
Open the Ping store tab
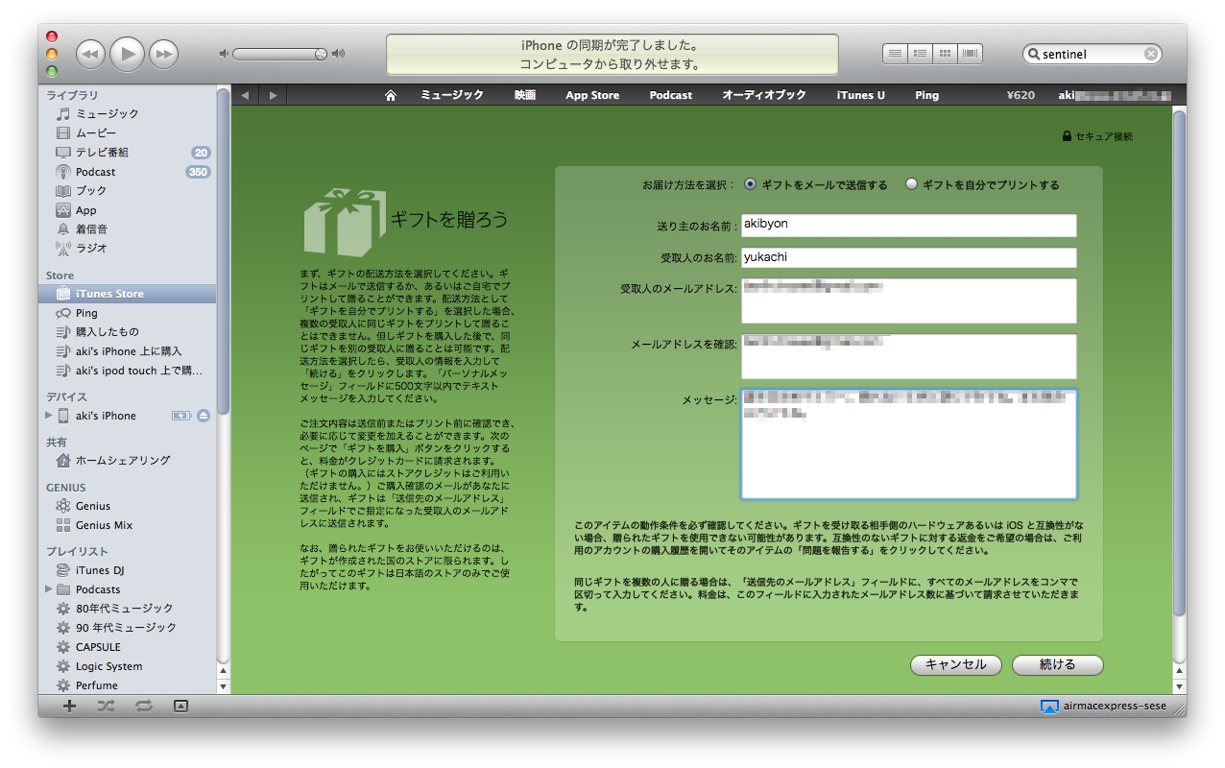926,95
